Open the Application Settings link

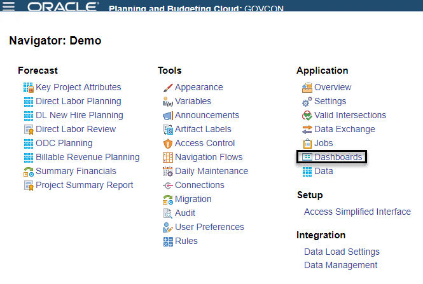330,101
